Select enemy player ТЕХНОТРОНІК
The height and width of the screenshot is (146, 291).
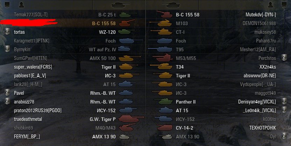[x=263, y=128]
